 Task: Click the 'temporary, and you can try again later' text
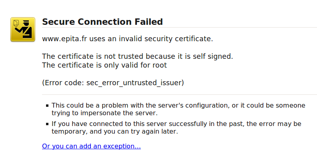[x=114, y=131]
